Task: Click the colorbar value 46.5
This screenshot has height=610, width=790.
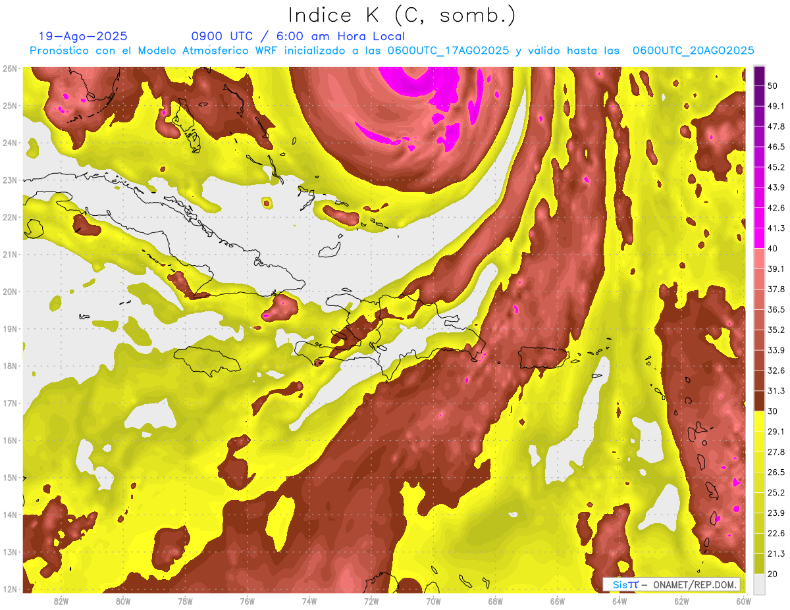Action: tap(776, 147)
